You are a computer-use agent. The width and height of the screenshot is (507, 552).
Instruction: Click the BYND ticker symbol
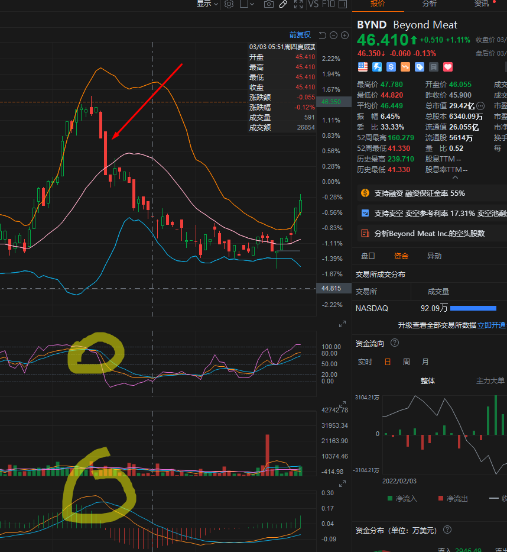[x=372, y=25]
